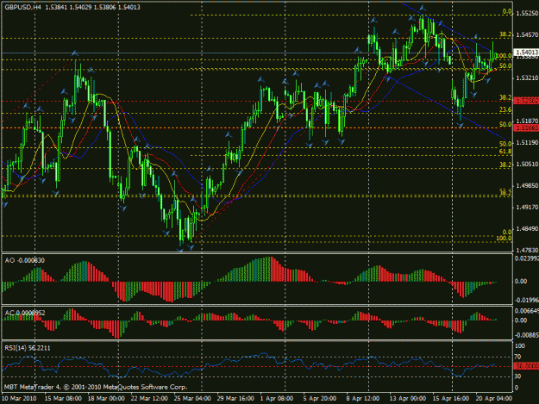This screenshot has width=539, height=404.
Task: Click the 22 Mar 12:00 time label
Action: tap(149, 399)
